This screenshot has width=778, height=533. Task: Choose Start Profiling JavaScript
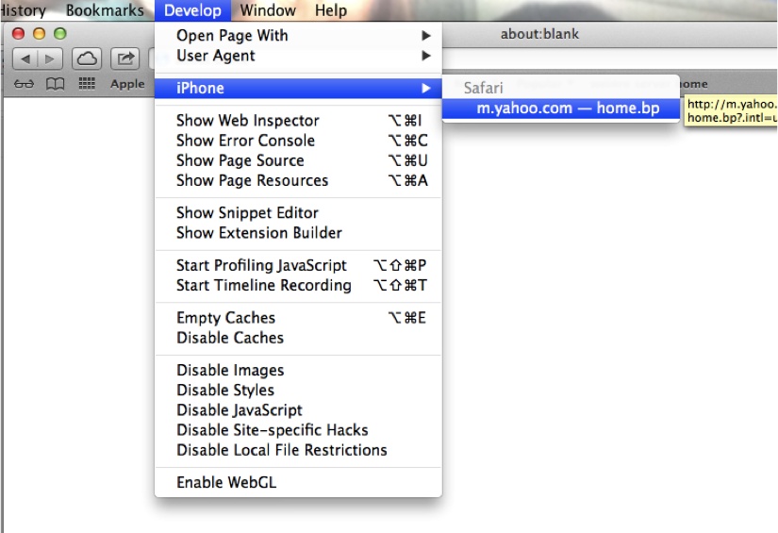tap(298, 265)
